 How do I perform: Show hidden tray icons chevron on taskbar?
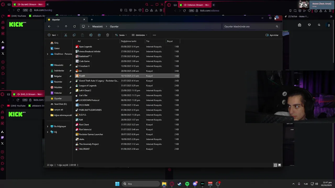click(293, 184)
